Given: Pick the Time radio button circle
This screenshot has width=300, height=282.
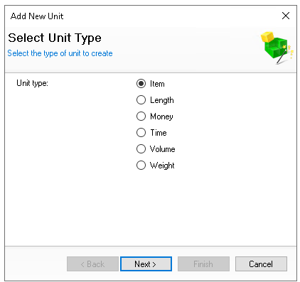Looking at the screenshot, I should 141,133.
